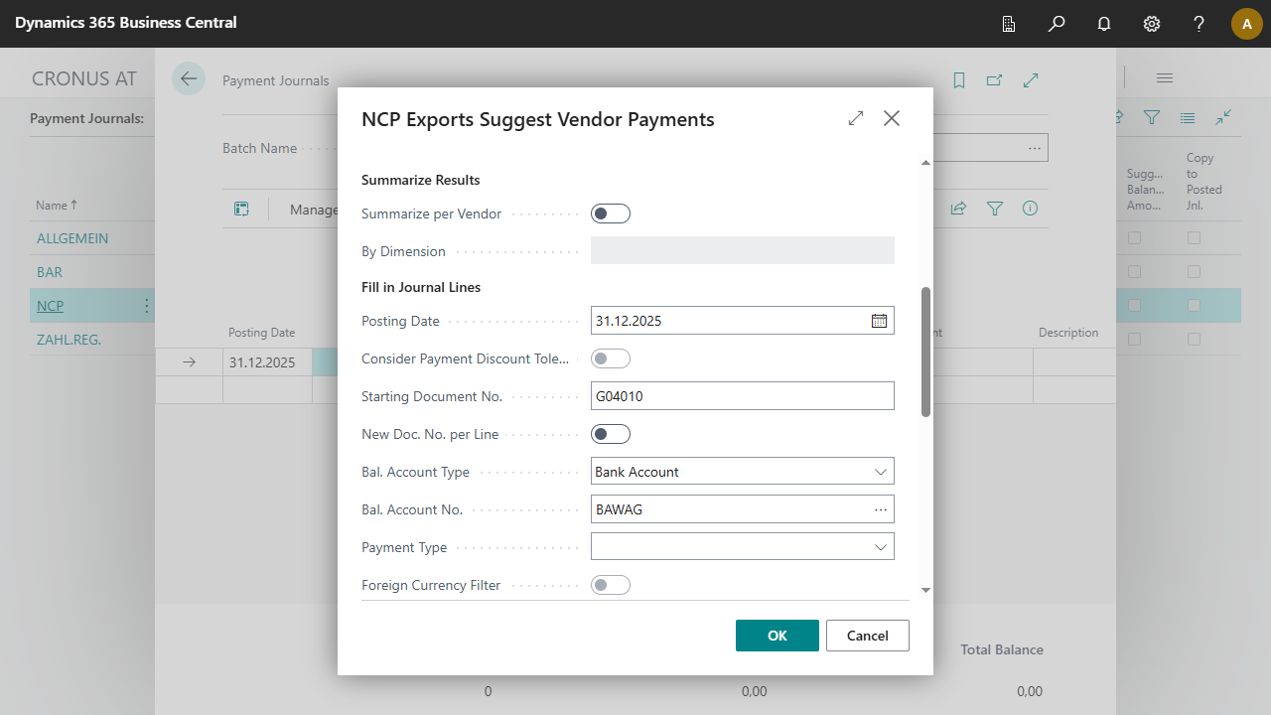The image size is (1271, 715).
Task: Open the Batch Name lookup ellipsis
Action: (1035, 148)
